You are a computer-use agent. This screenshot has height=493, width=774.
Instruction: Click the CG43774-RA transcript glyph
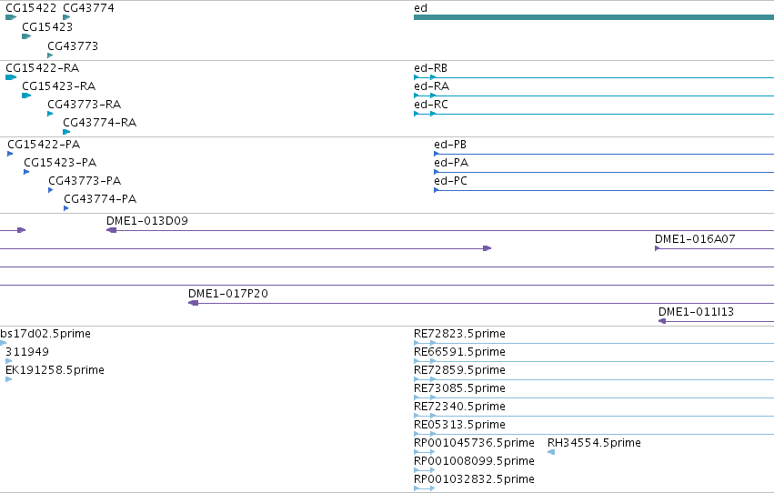(x=66, y=132)
